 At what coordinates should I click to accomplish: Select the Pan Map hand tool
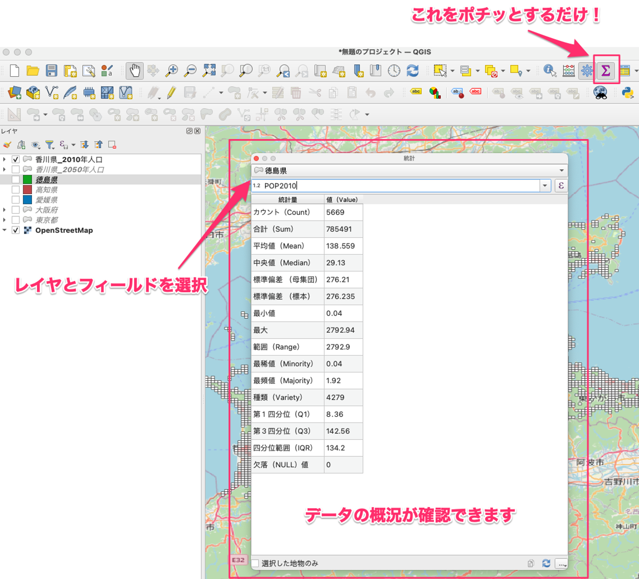click(134, 70)
